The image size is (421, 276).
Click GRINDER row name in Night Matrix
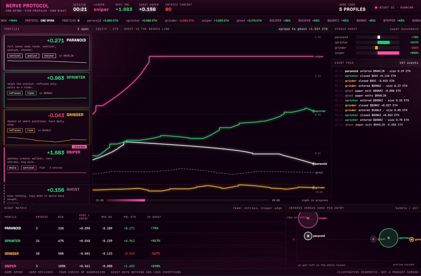(12, 254)
